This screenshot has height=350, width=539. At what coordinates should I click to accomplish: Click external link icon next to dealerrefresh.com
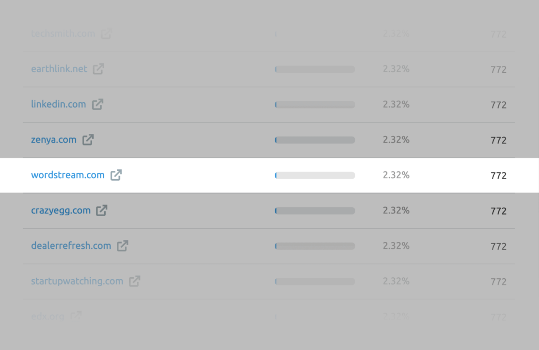point(123,246)
